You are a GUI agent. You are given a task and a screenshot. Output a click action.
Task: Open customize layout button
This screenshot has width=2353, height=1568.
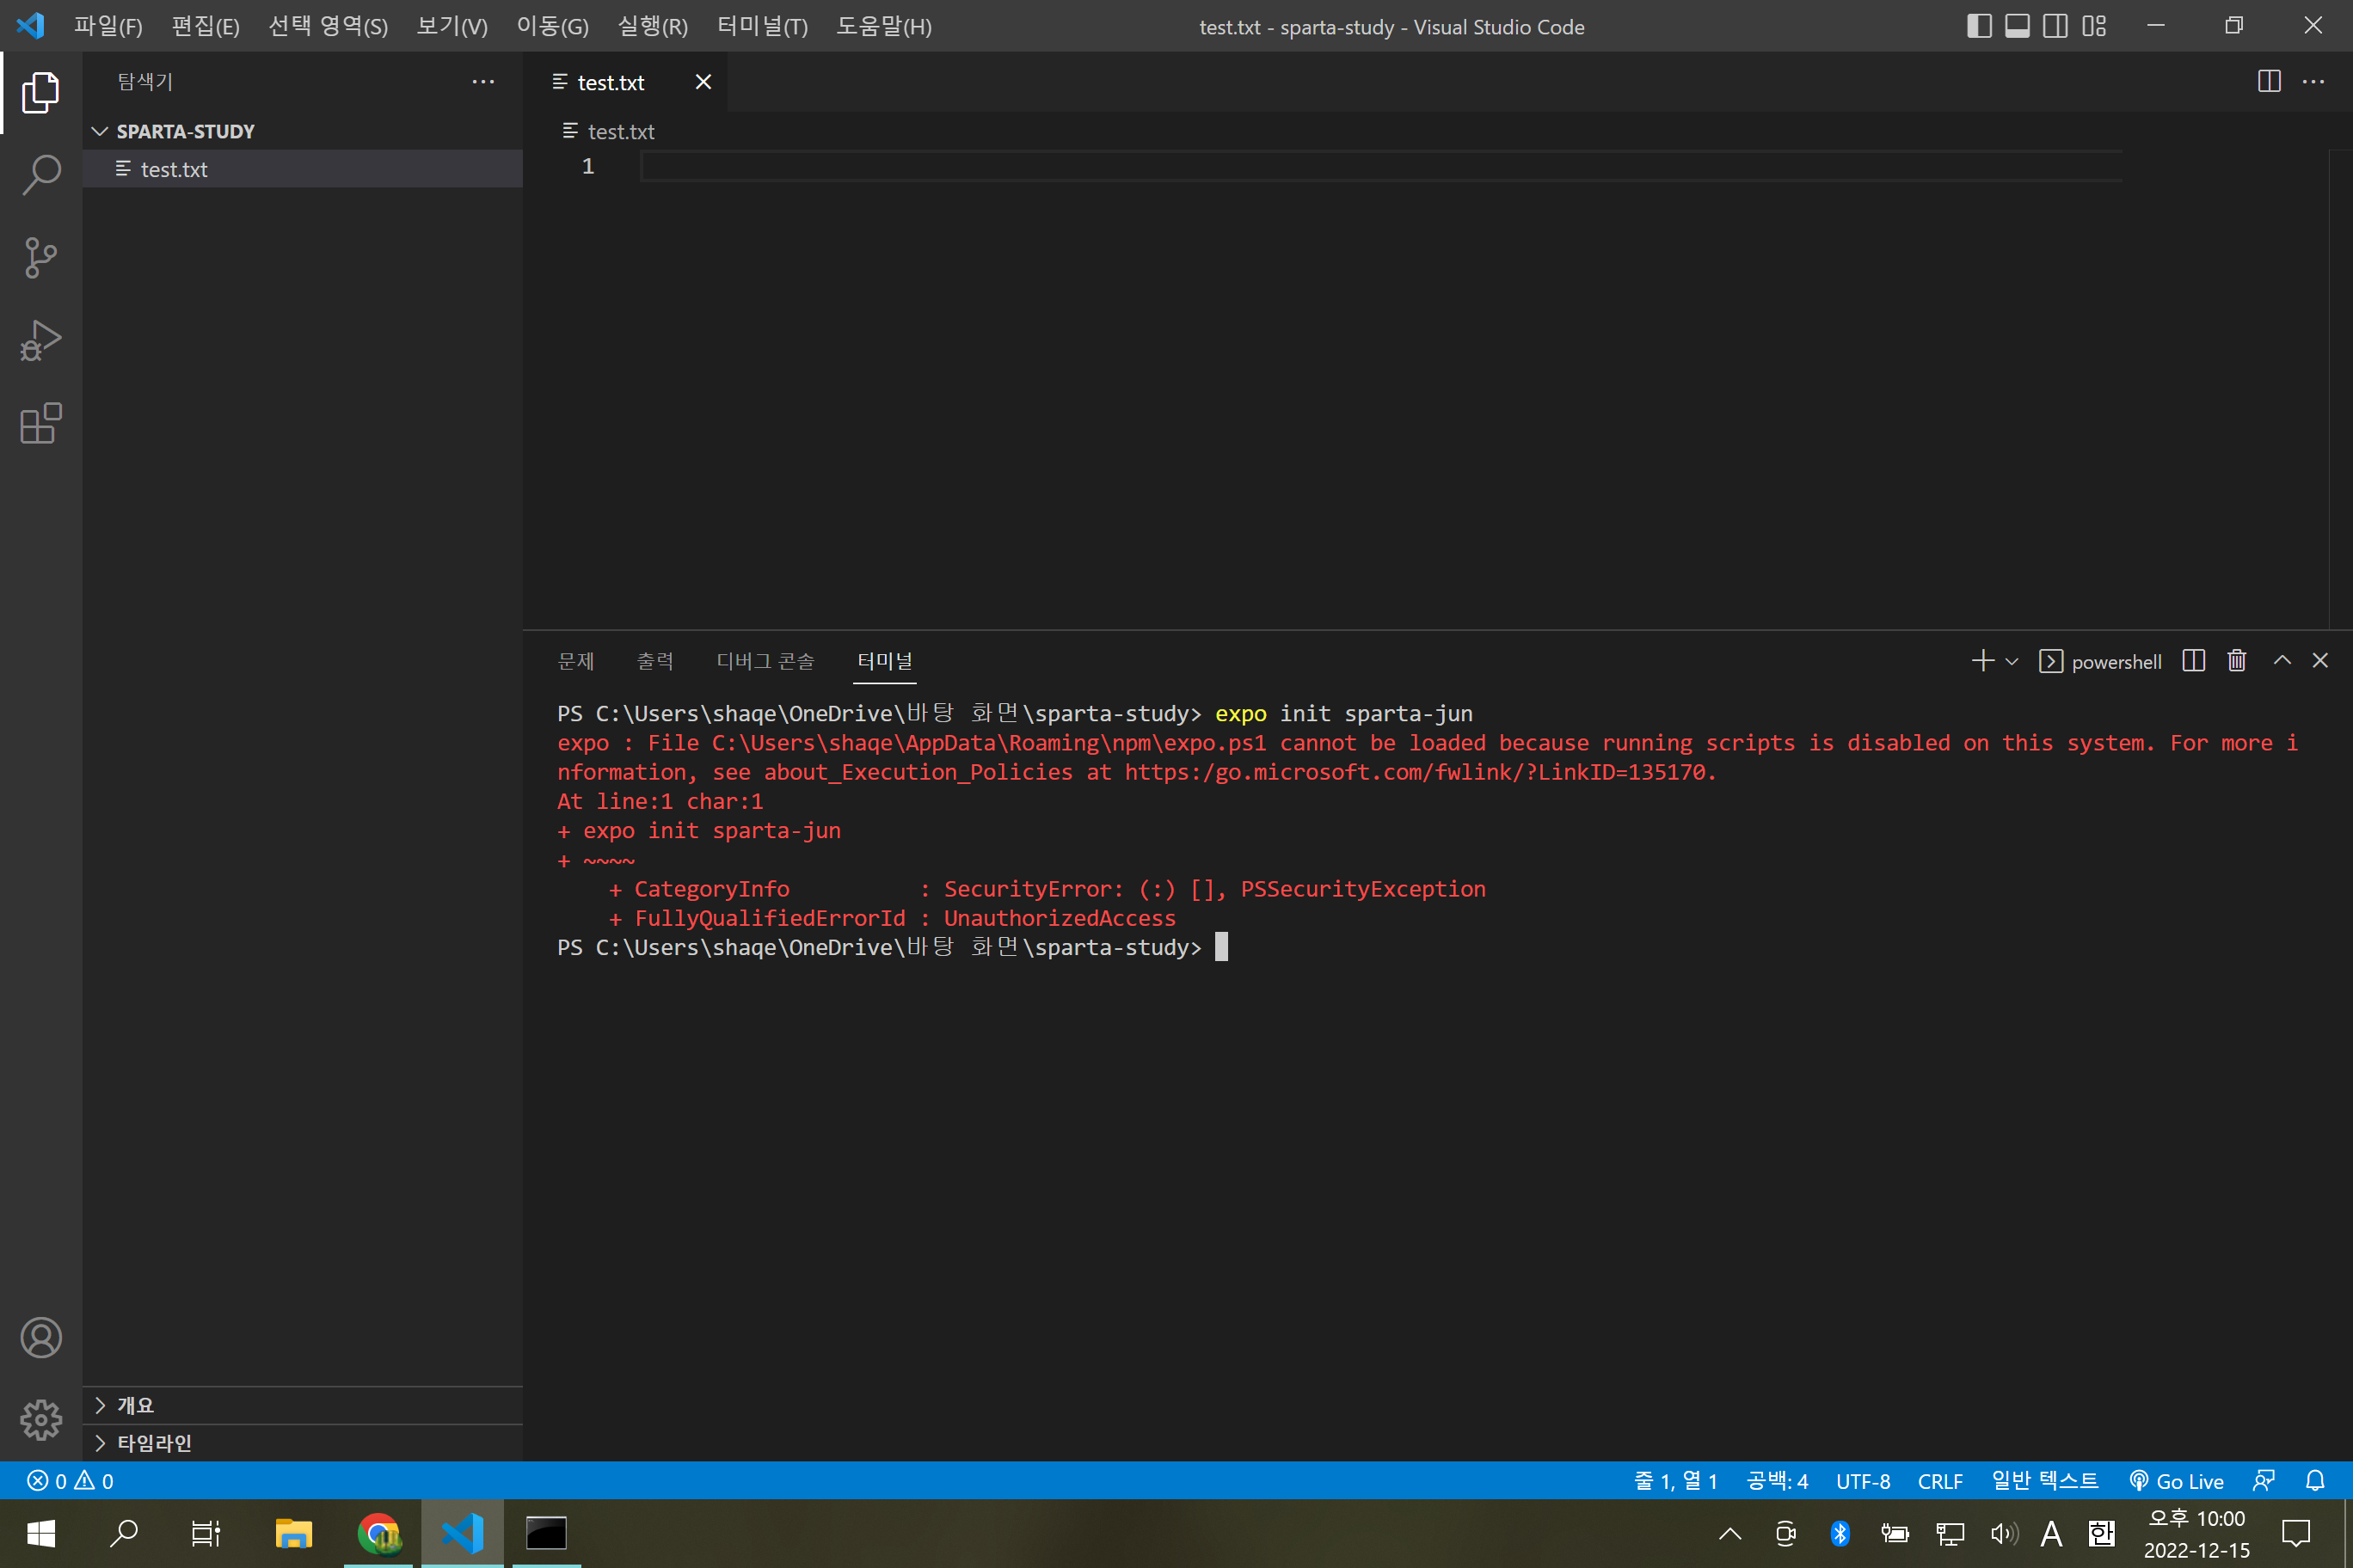pos(2094,26)
